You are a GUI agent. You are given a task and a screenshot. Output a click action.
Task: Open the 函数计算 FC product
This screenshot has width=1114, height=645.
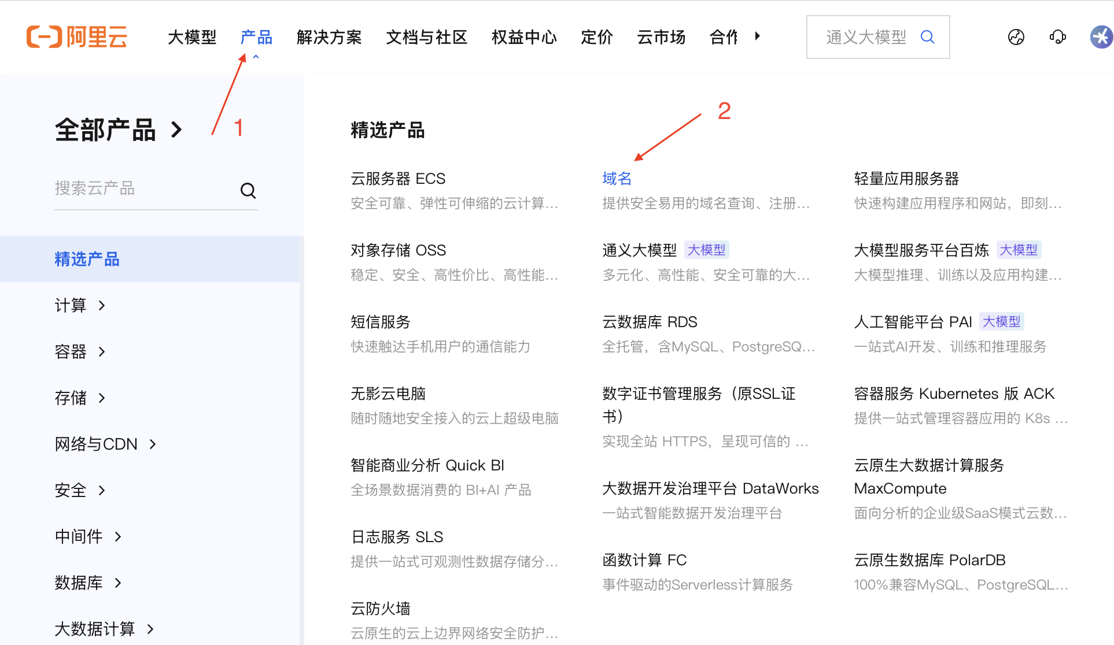coord(644,560)
